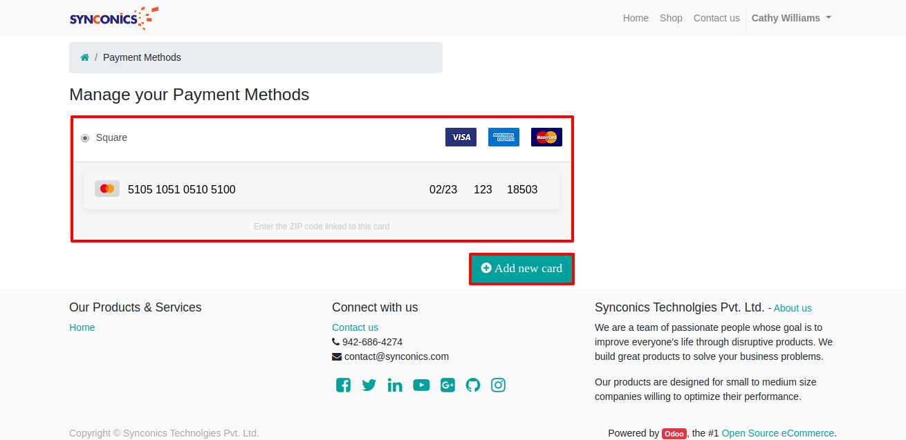The width and height of the screenshot is (906, 440).
Task: Open the Shop menu item
Action: pos(671,18)
